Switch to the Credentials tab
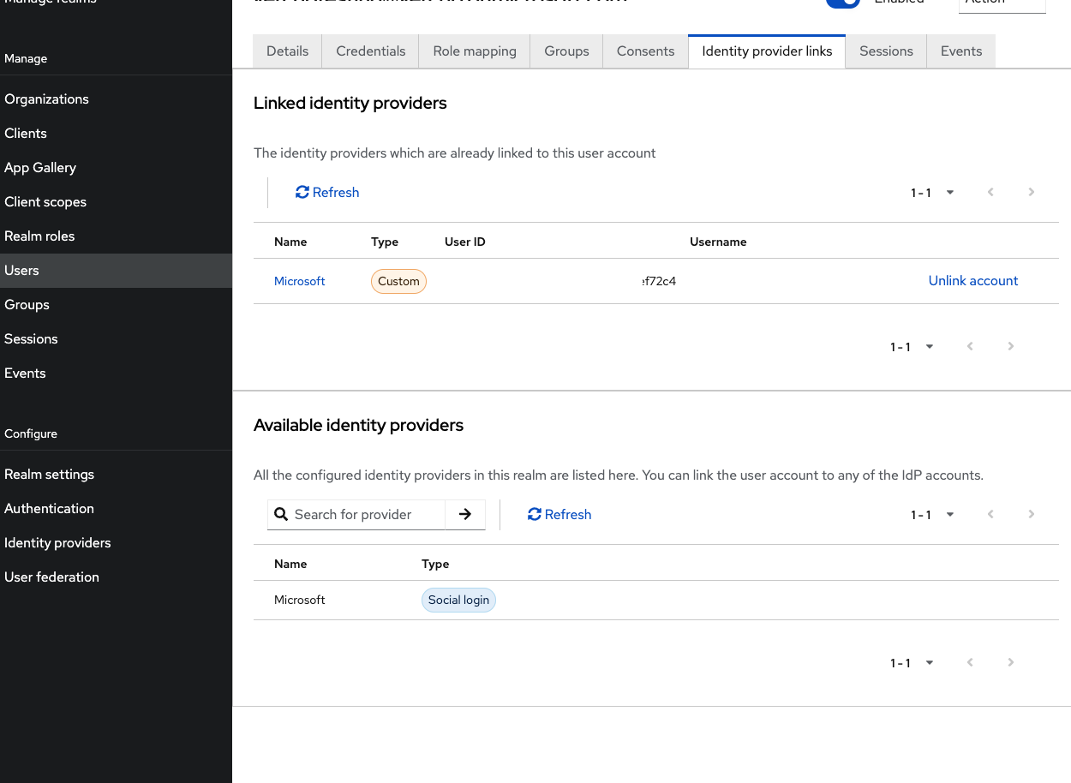The height and width of the screenshot is (783, 1071). [370, 51]
